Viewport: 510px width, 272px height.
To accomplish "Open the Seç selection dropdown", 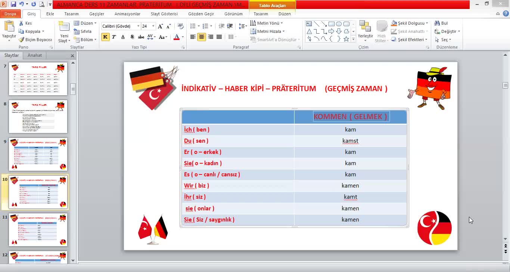I will (x=443, y=40).
